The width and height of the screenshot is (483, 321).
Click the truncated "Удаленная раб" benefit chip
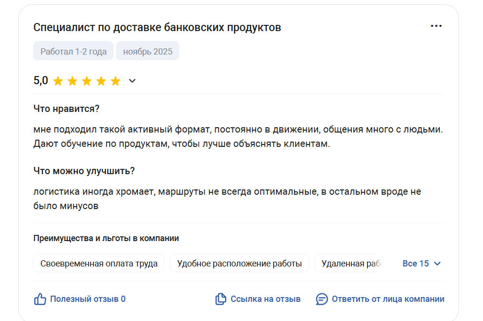350,264
